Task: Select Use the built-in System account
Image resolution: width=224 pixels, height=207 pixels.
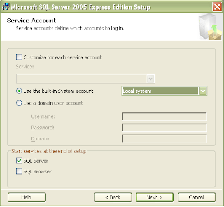Action: (x=19, y=91)
